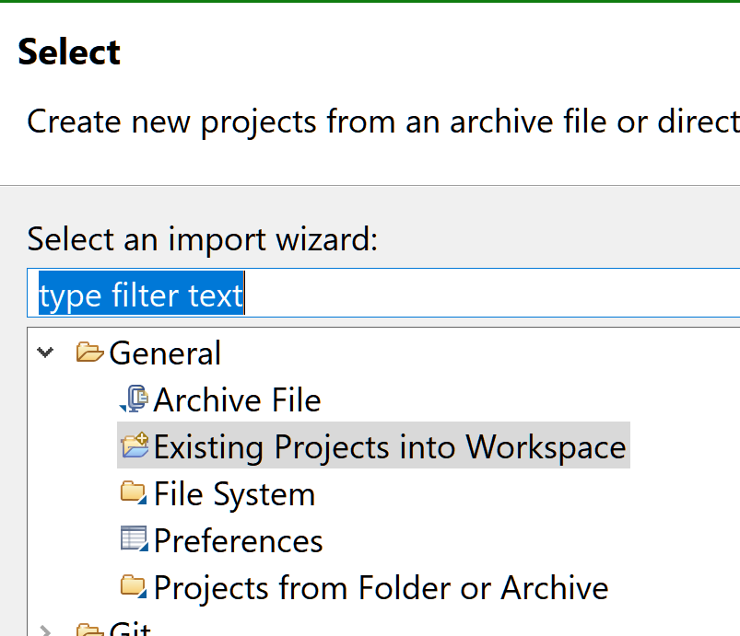Select the File System import option
The height and width of the screenshot is (636, 740).
point(234,494)
